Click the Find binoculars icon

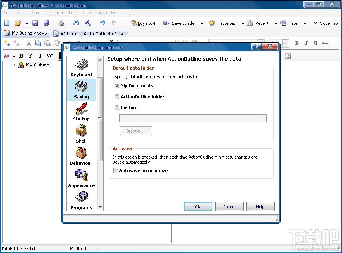75,23
